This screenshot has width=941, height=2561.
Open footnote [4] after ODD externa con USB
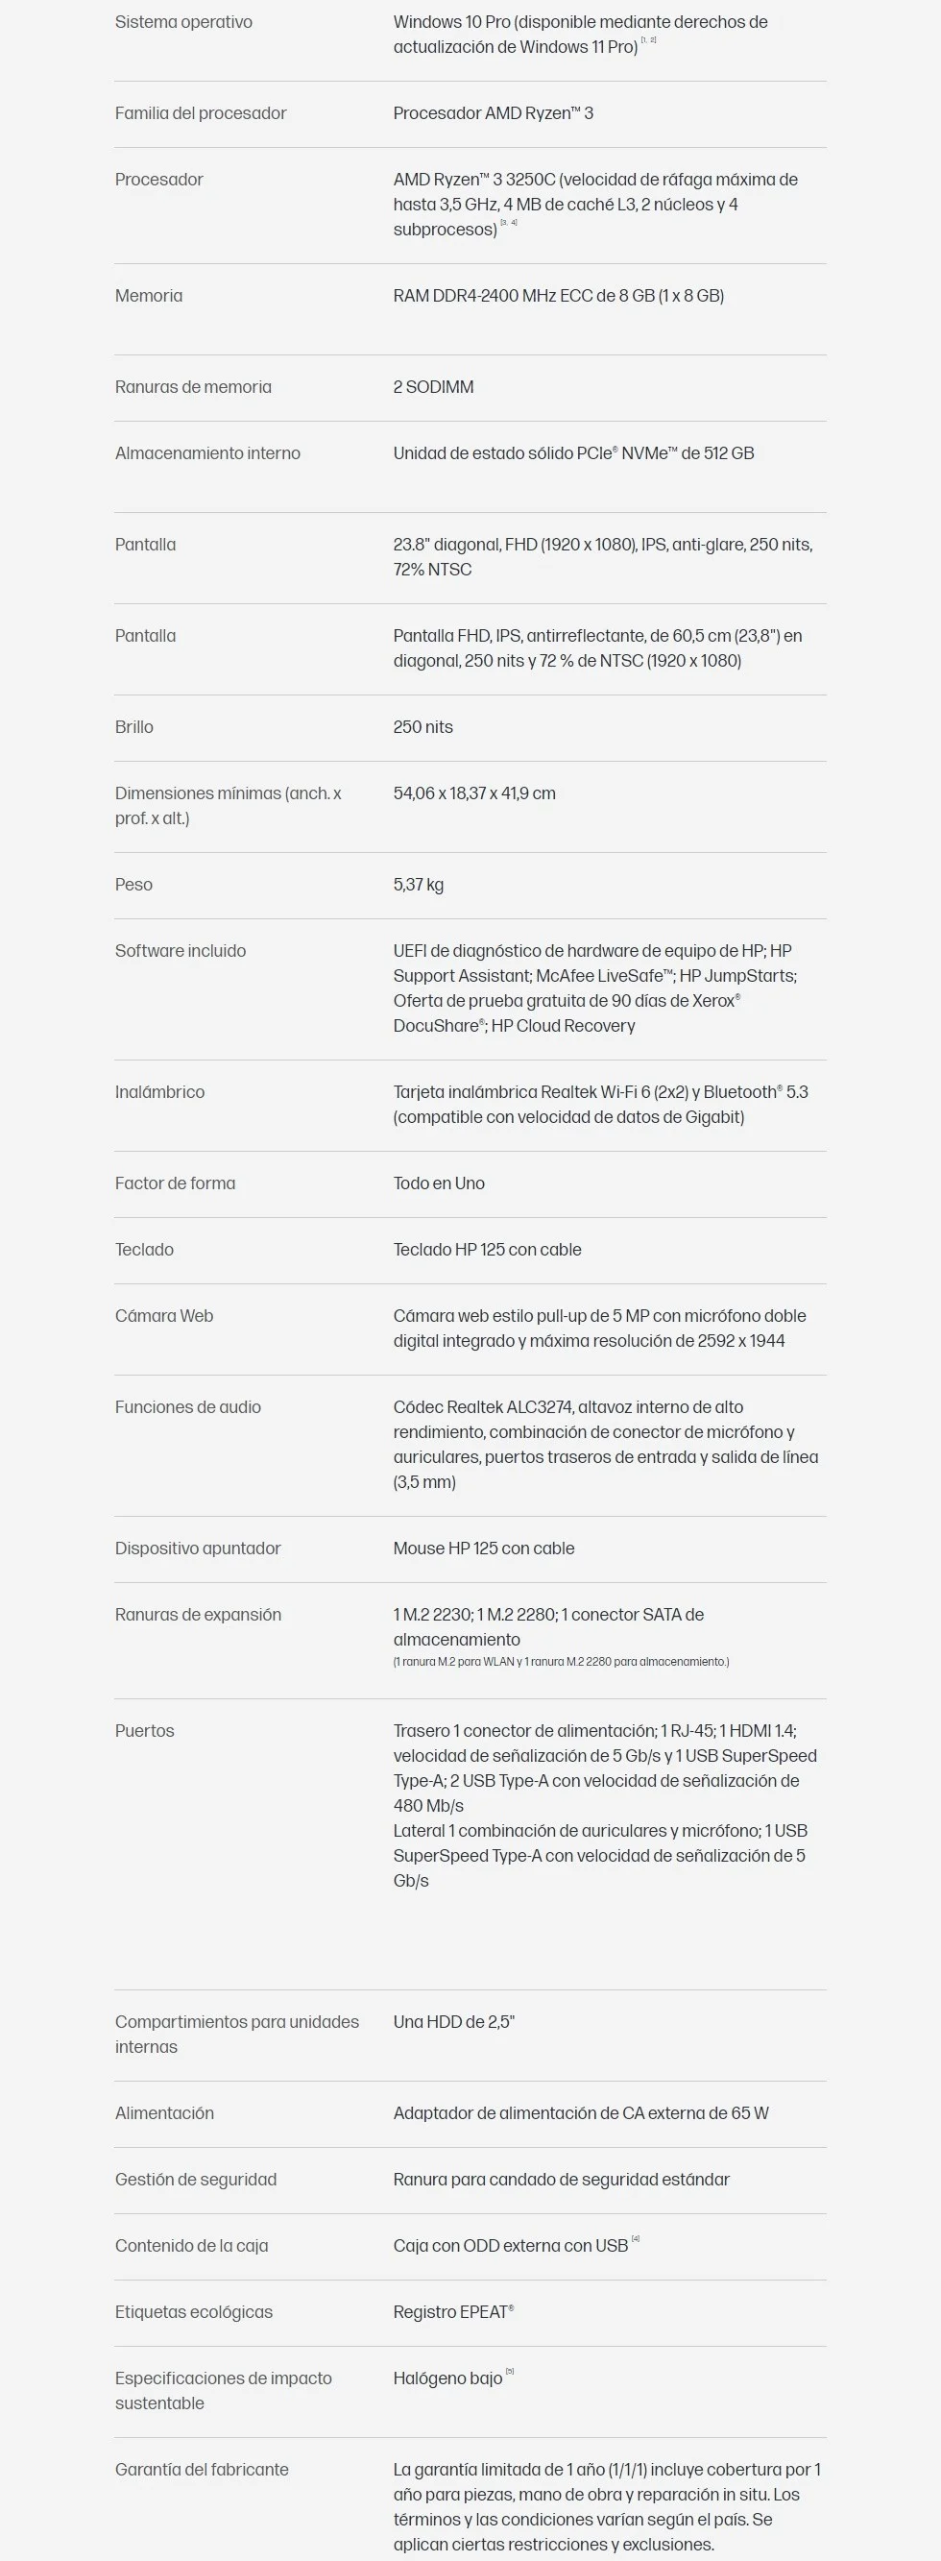tap(636, 2239)
